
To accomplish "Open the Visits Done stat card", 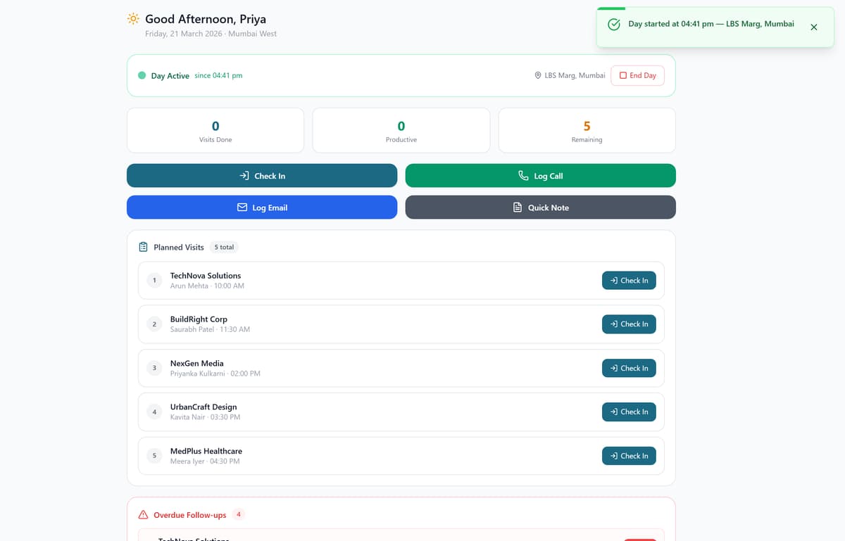I will (x=215, y=130).
